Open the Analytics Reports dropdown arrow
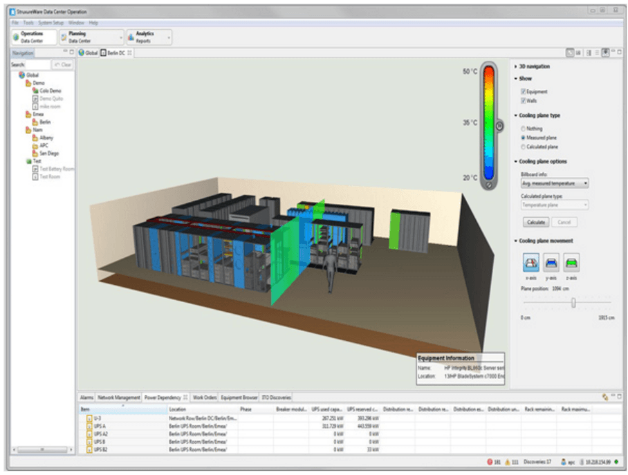Screen dimensions: 628x475 tap(169, 37)
